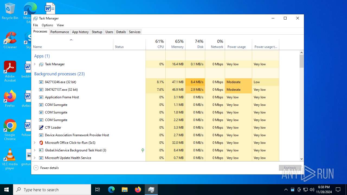Click the process list scrollbar up arrow
This screenshot has width=347, height=195.
(301, 53)
